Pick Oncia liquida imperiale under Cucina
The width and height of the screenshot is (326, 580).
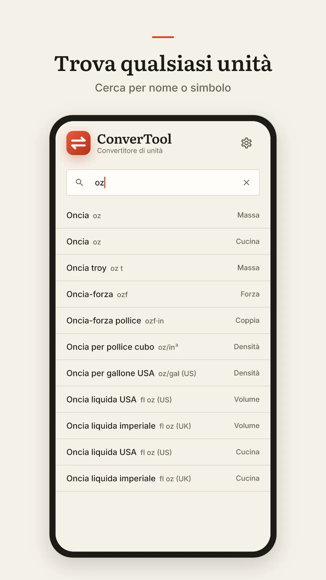click(163, 478)
